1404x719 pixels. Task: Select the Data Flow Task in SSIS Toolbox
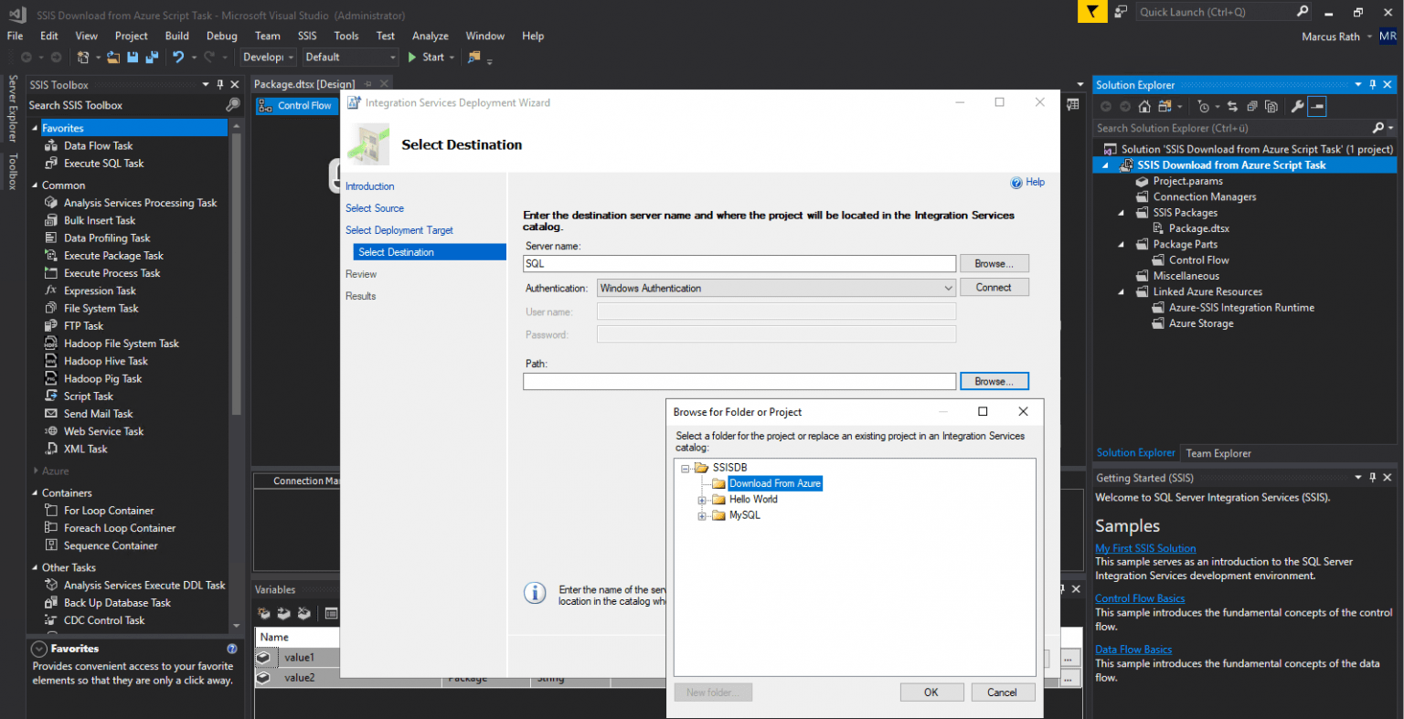point(99,145)
